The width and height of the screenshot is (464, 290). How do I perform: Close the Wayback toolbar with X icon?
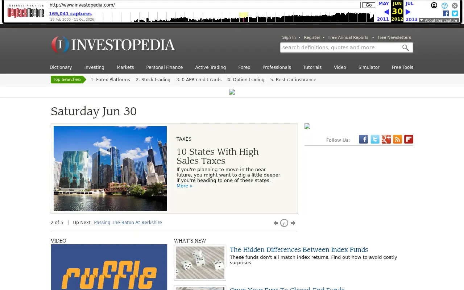click(455, 5)
